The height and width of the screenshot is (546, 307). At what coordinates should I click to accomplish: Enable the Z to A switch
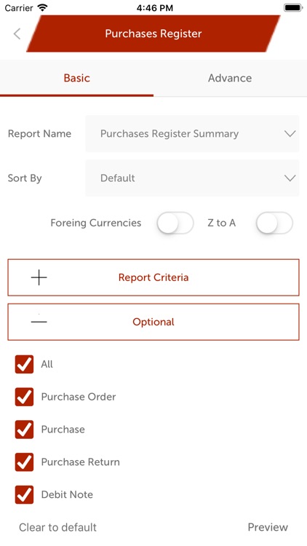[x=274, y=223]
